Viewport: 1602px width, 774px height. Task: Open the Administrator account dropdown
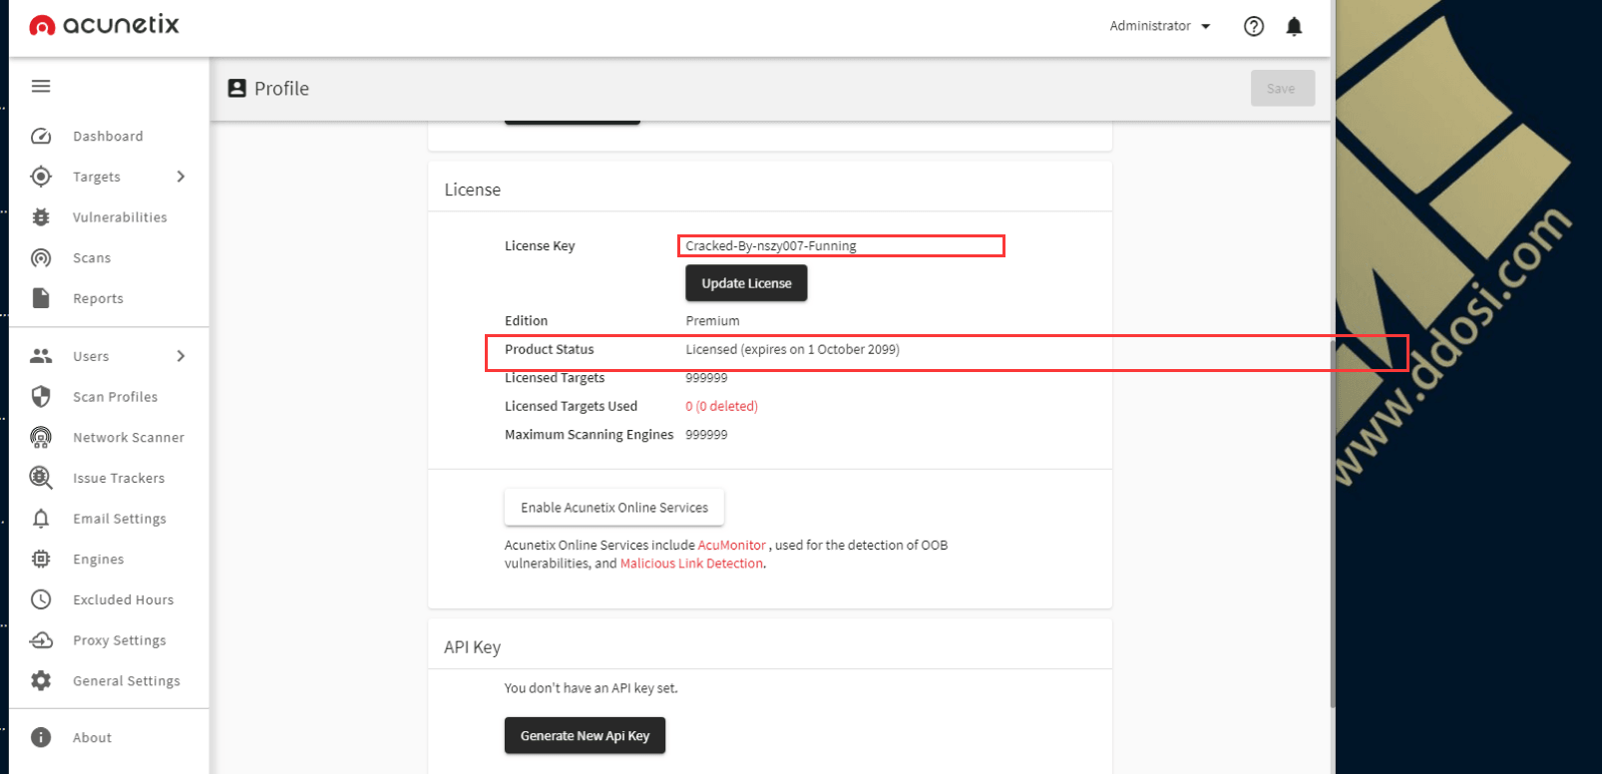[1160, 26]
